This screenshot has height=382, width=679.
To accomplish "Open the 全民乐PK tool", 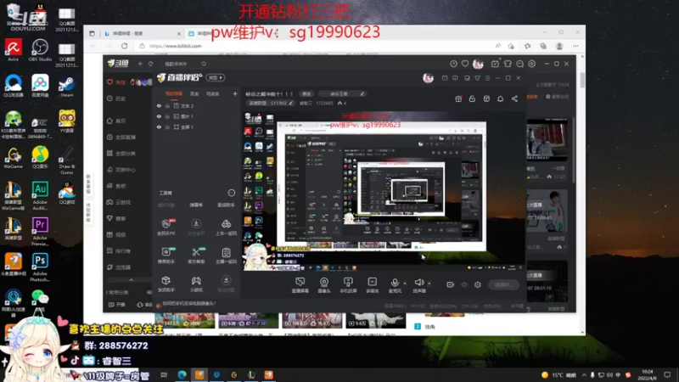I will (x=166, y=227).
